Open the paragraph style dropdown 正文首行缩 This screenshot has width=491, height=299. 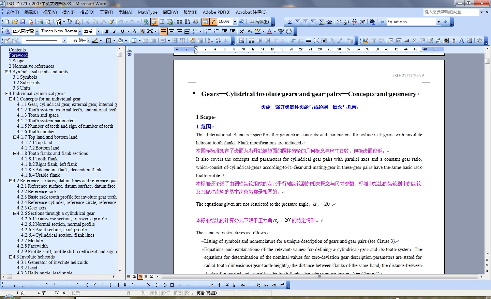pyautogui.click(x=37, y=31)
